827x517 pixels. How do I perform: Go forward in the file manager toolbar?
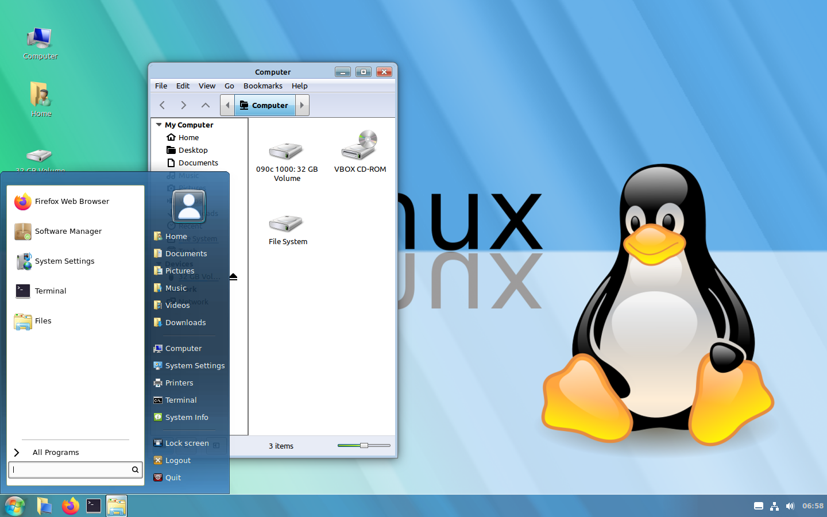184,105
